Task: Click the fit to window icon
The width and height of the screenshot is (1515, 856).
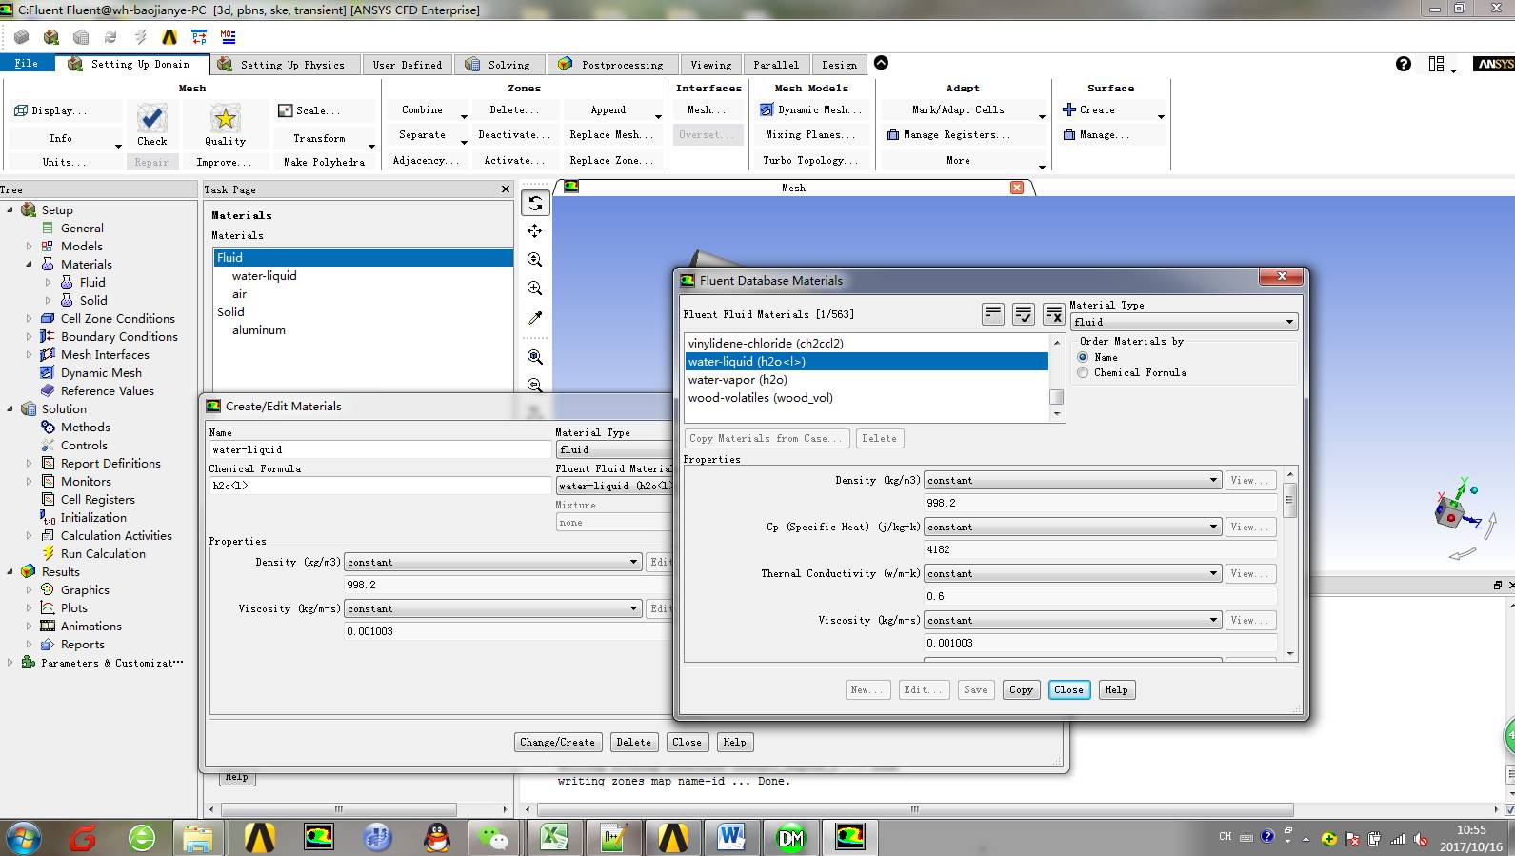Action: [535, 357]
